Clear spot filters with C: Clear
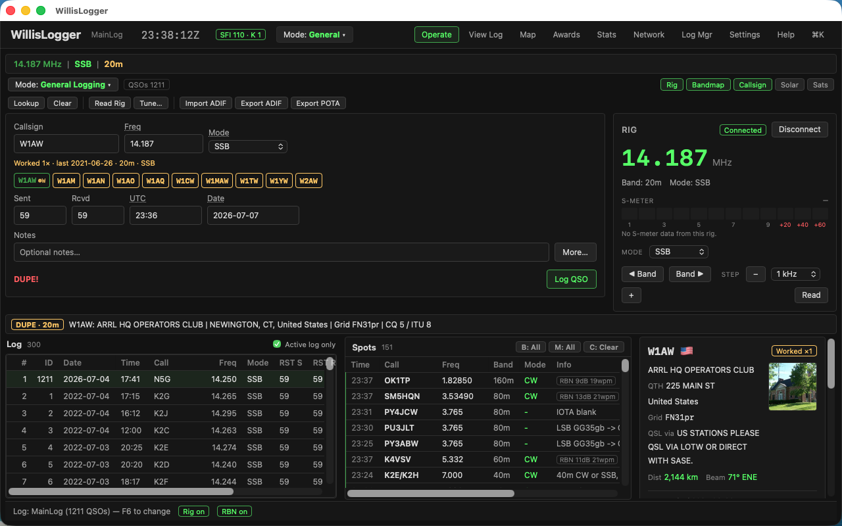This screenshot has height=526, width=842. pos(603,347)
